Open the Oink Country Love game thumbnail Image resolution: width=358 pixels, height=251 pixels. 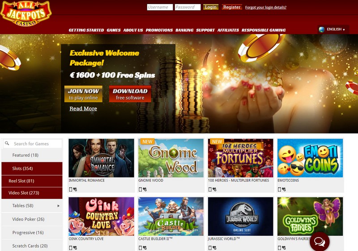102,216
